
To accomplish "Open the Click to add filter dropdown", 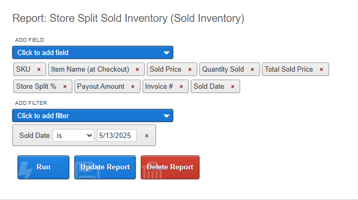I will click(x=93, y=116).
